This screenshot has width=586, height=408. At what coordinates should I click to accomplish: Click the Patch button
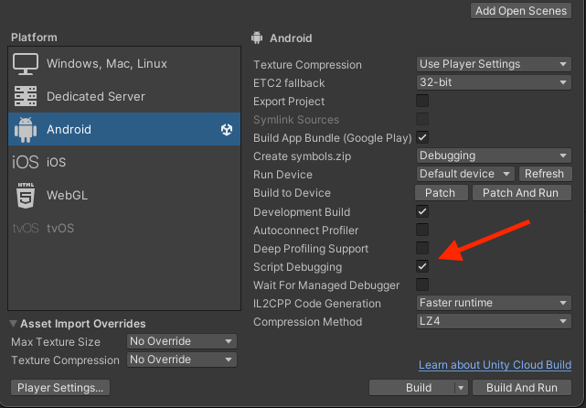(x=441, y=193)
